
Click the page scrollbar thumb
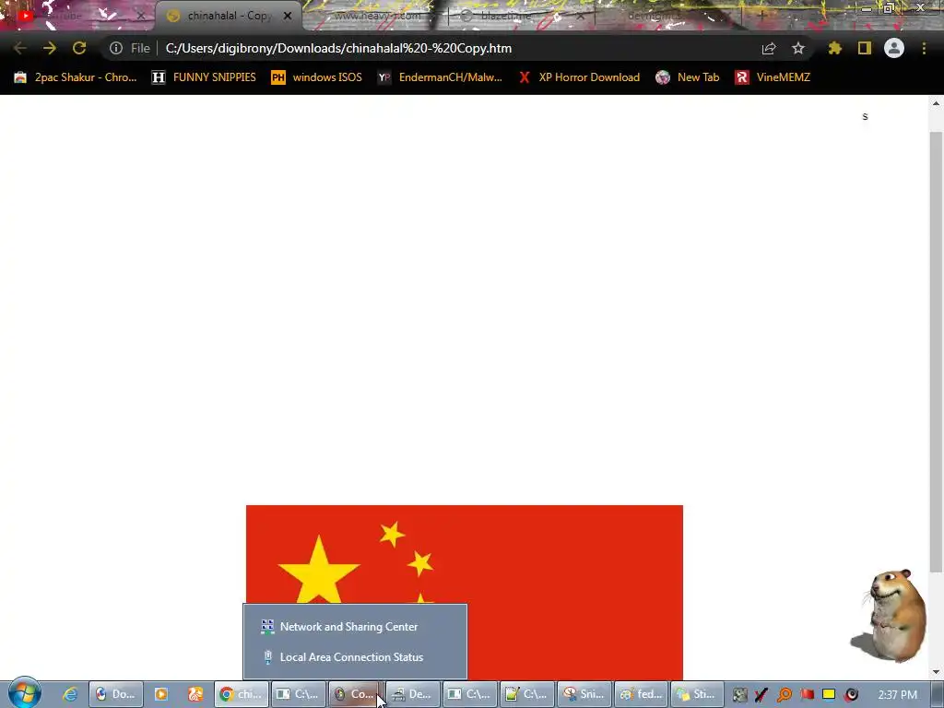[x=936, y=352]
